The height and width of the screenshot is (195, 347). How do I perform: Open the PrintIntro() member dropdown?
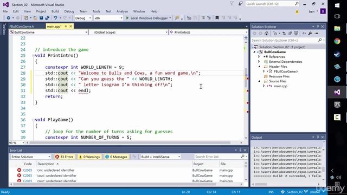coord(208,32)
